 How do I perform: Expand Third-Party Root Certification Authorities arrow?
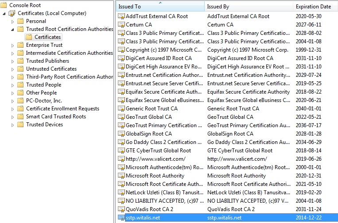coord(12,77)
